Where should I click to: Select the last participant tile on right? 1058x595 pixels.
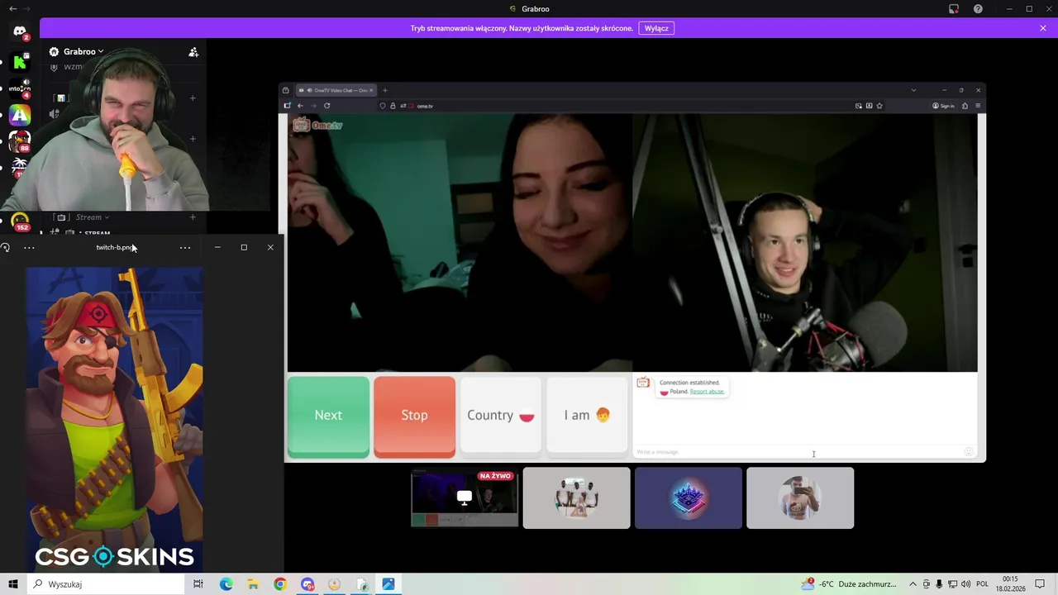tap(800, 497)
